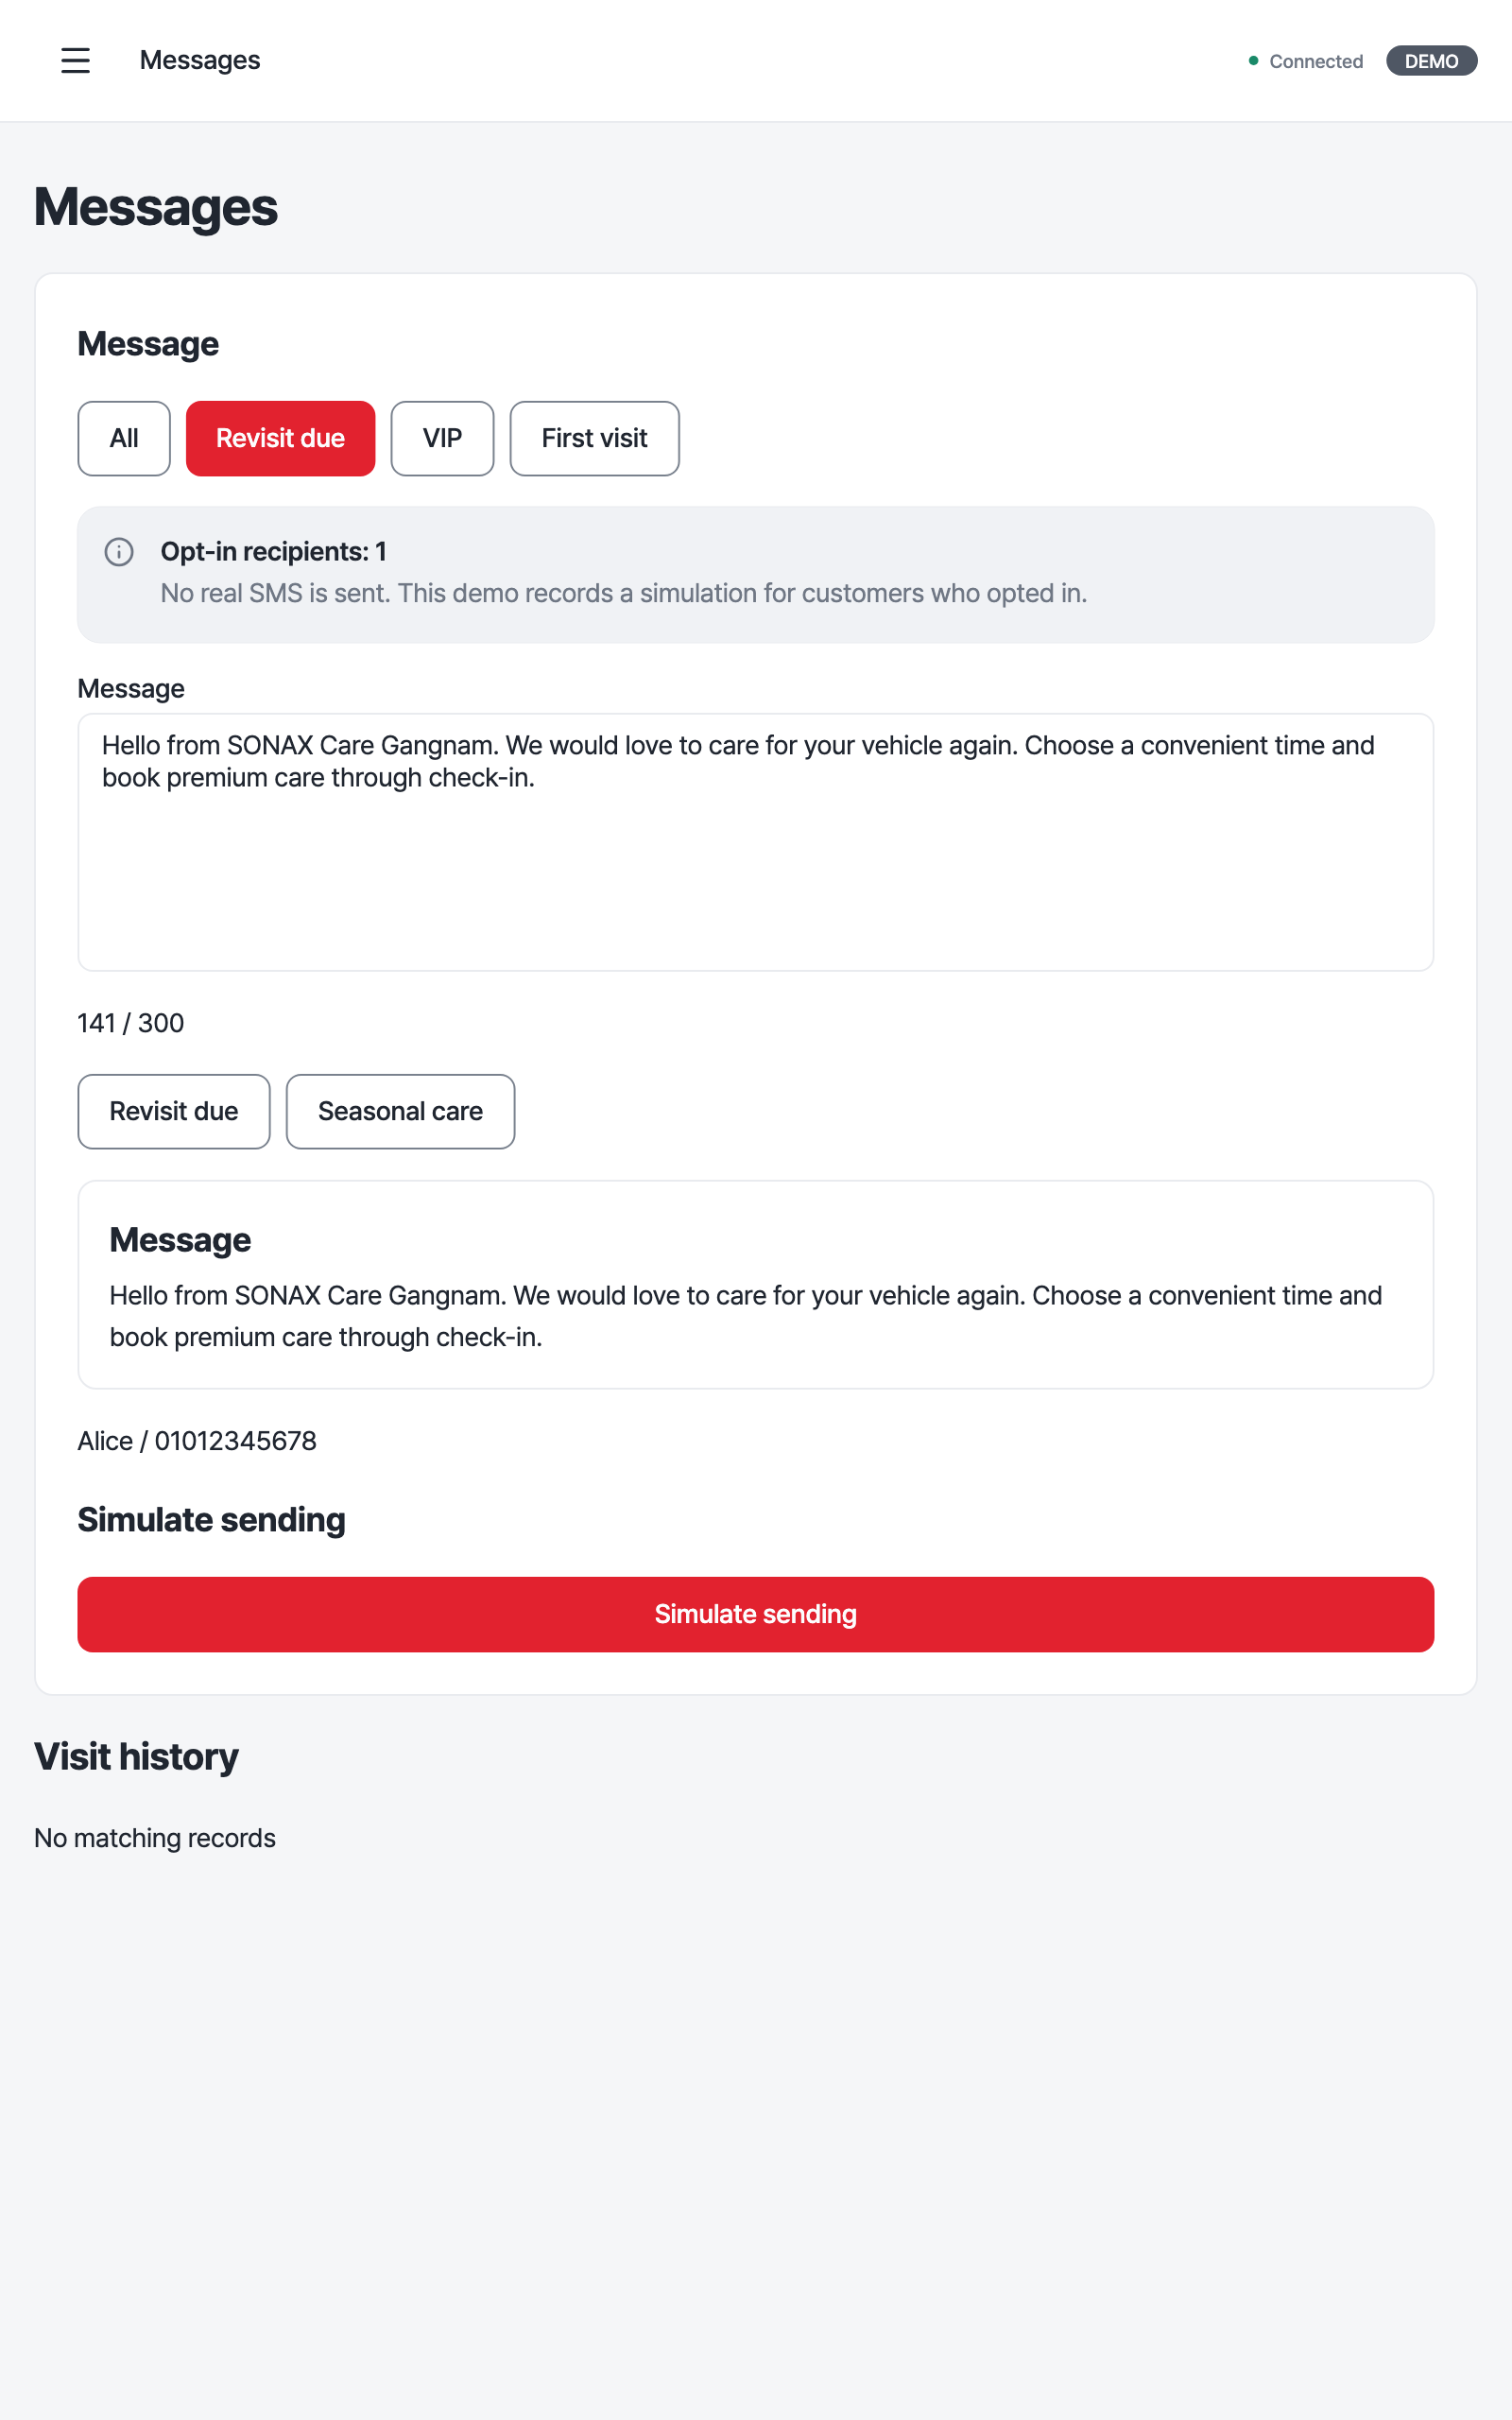This screenshot has height=2420, width=1512.
Task: Choose the First visit audience filter
Action: [594, 438]
